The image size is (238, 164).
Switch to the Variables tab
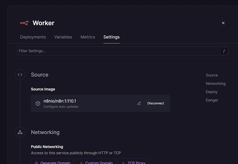point(63,37)
